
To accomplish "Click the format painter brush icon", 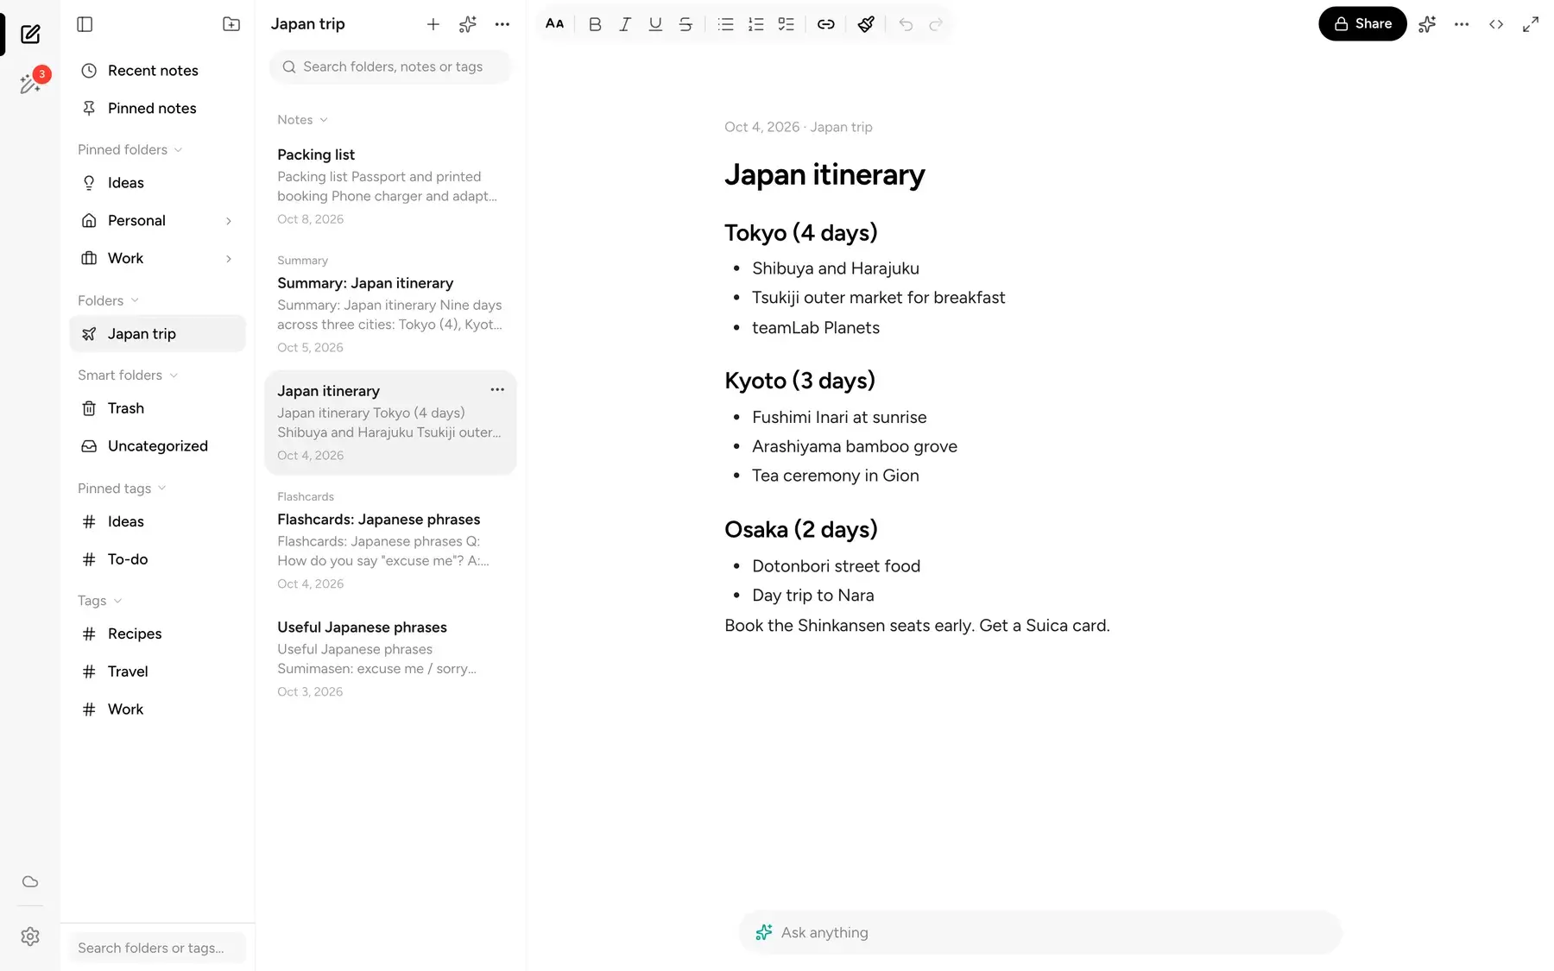I will tap(866, 24).
